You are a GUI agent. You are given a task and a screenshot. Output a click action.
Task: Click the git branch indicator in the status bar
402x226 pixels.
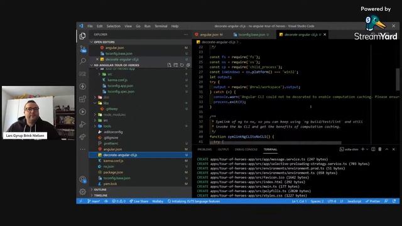tap(94, 202)
